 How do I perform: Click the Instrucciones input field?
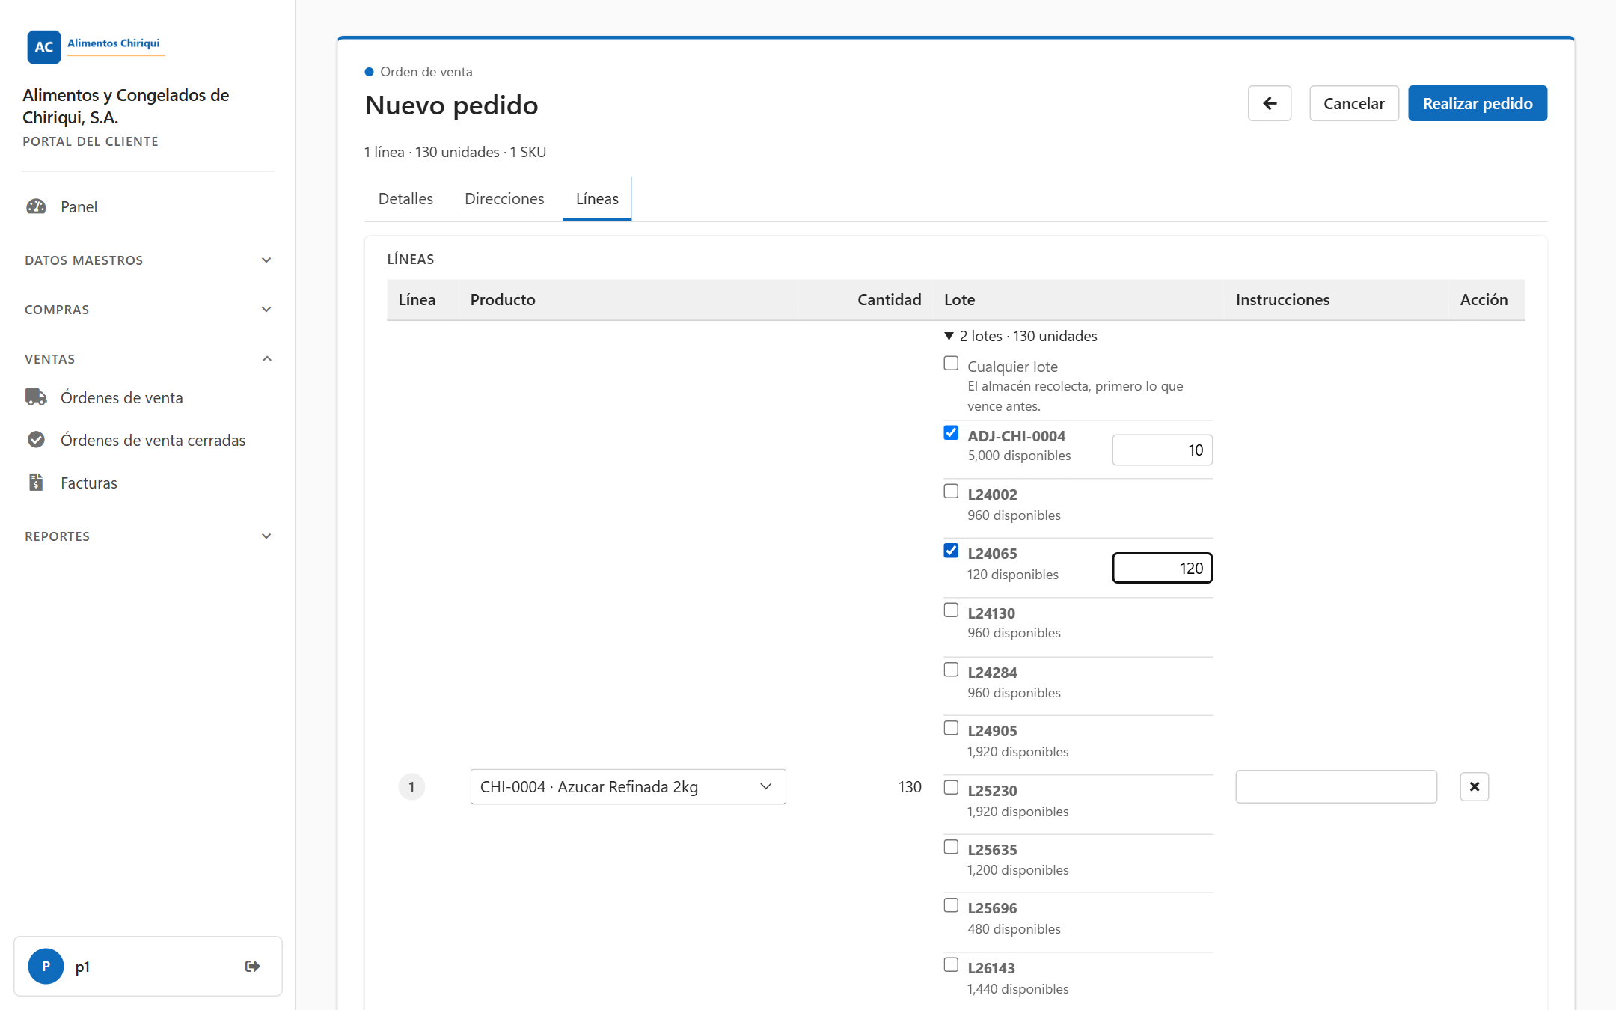click(1335, 786)
